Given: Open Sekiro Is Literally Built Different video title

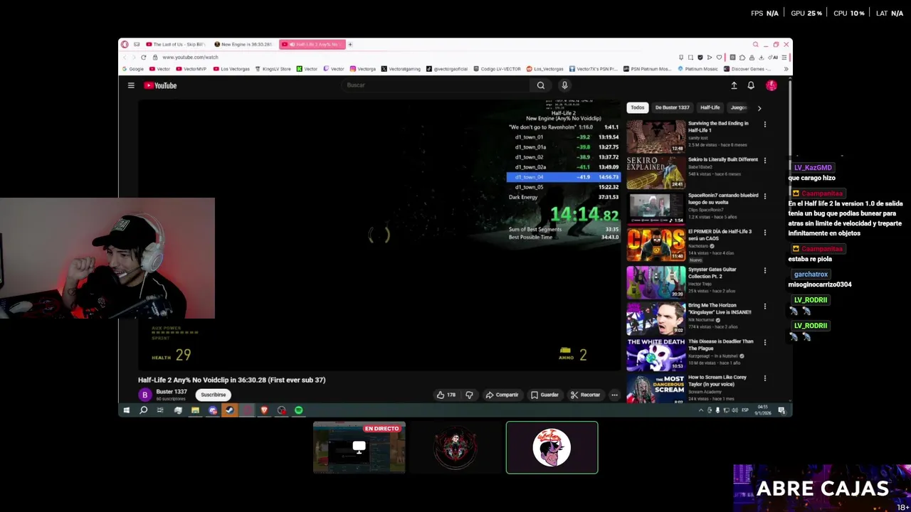Looking at the screenshot, I should [x=722, y=159].
